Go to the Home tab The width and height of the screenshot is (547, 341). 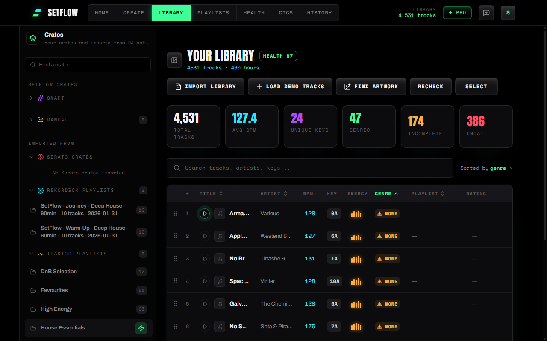(x=102, y=13)
